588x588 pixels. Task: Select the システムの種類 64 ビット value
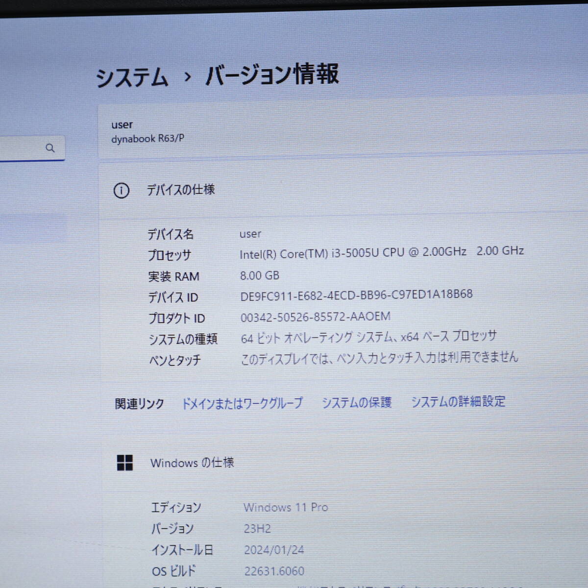[x=369, y=337]
